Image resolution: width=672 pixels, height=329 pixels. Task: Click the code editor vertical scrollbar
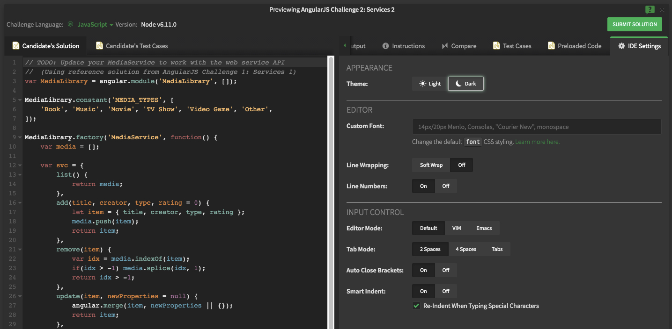pyautogui.click(x=331, y=187)
